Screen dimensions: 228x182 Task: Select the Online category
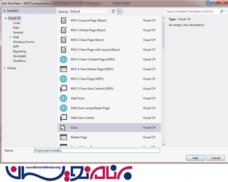coord(12,68)
